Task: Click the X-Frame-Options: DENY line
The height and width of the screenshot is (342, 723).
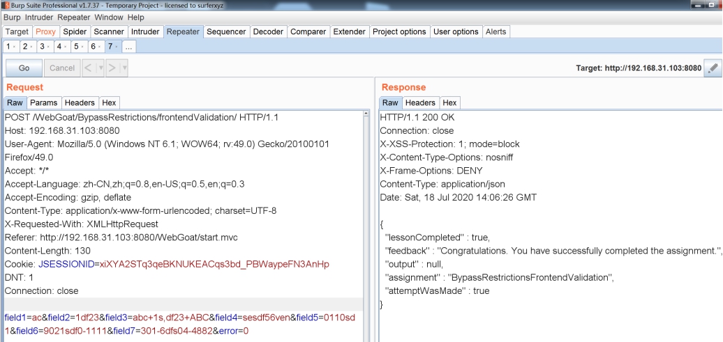Action: [431, 171]
